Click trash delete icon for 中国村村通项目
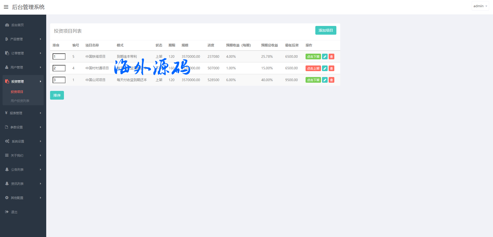493x237 pixels. (331, 68)
